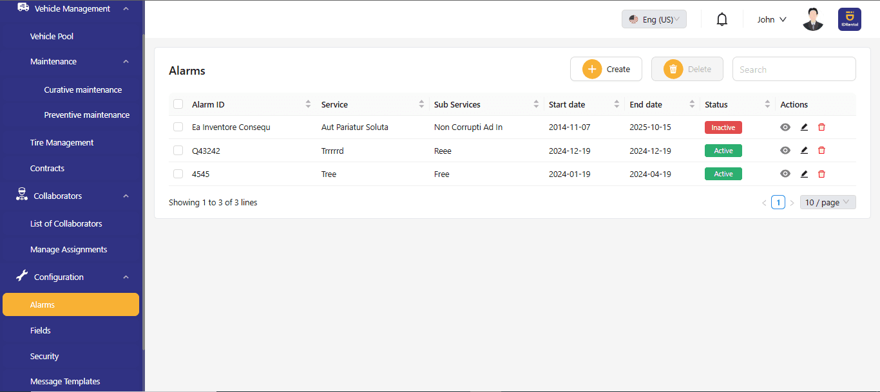Click the notification bell icon
The width and height of the screenshot is (880, 392).
click(x=722, y=19)
